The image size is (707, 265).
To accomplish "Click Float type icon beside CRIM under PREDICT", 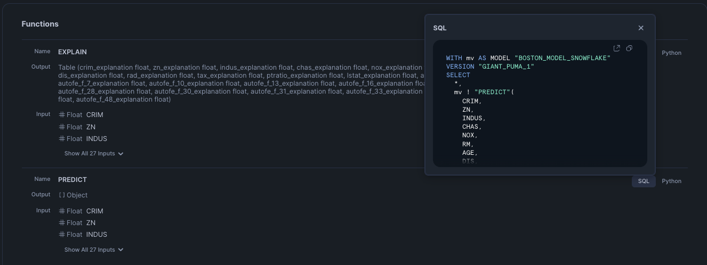I will click(62, 211).
